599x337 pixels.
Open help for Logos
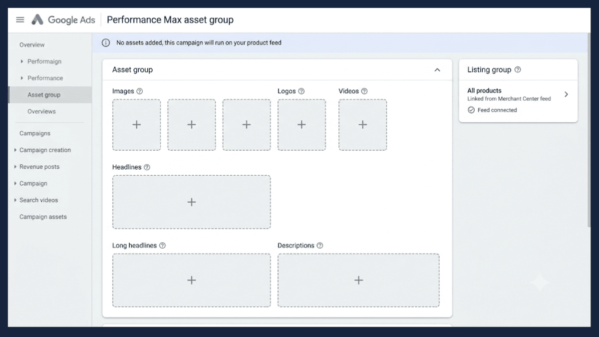301,91
